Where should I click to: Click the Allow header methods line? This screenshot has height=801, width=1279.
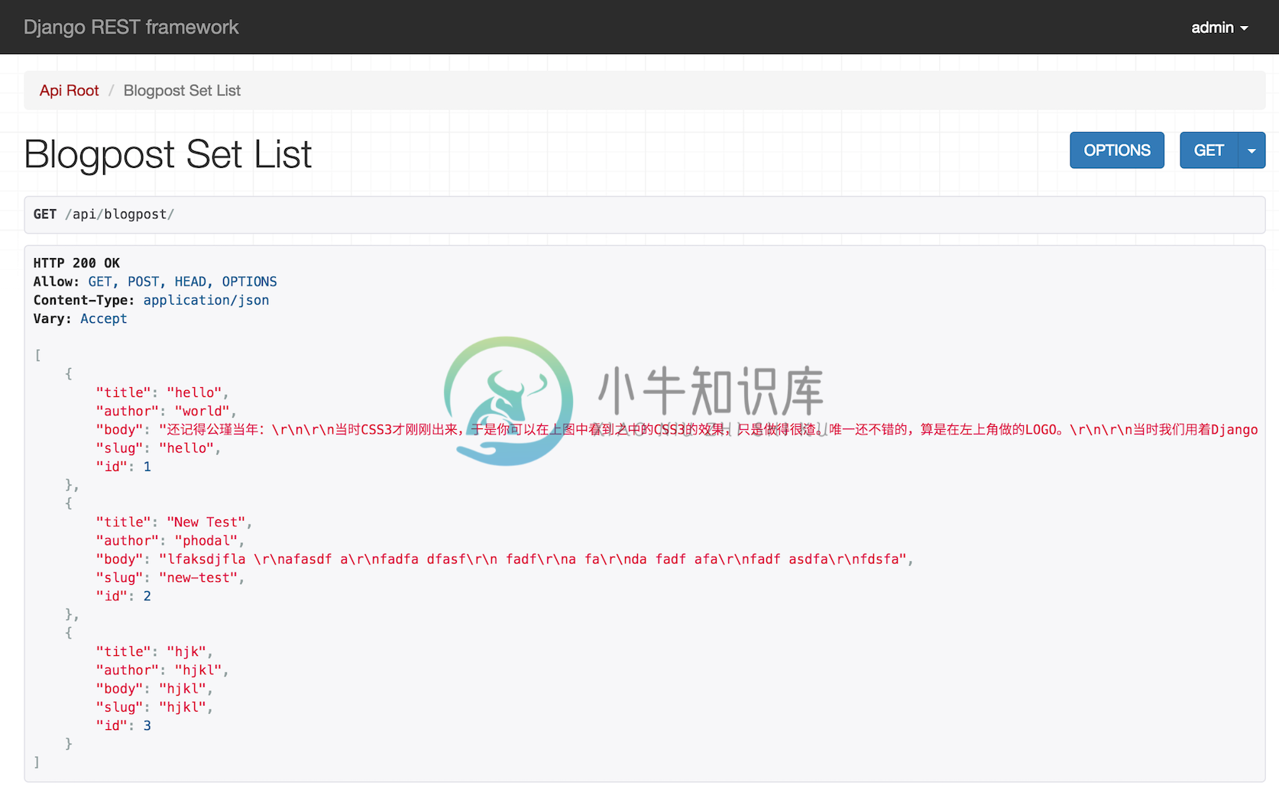click(155, 282)
